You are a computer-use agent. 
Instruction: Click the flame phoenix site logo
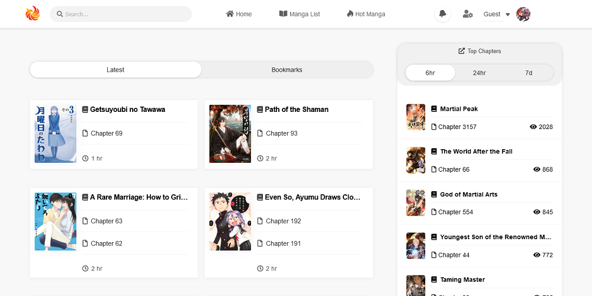[33, 14]
